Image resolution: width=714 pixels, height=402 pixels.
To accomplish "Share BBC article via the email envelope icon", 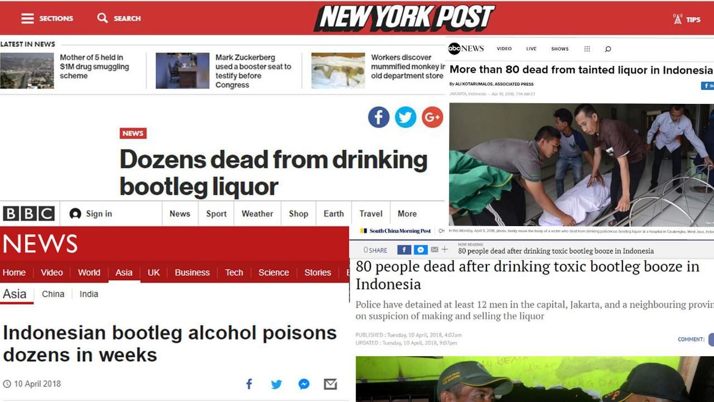I will click(330, 384).
